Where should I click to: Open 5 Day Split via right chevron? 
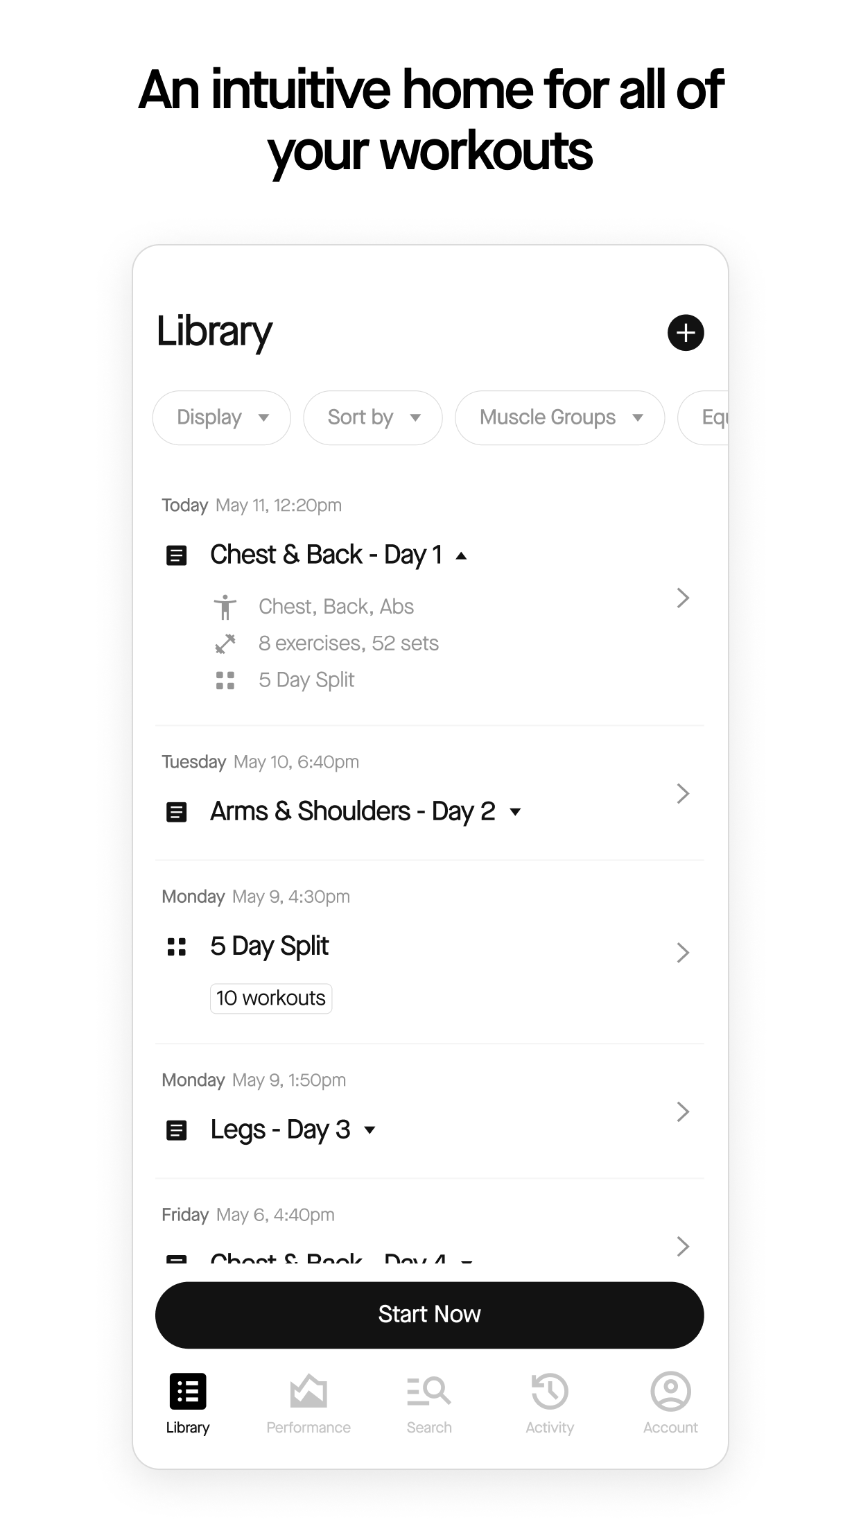point(683,953)
